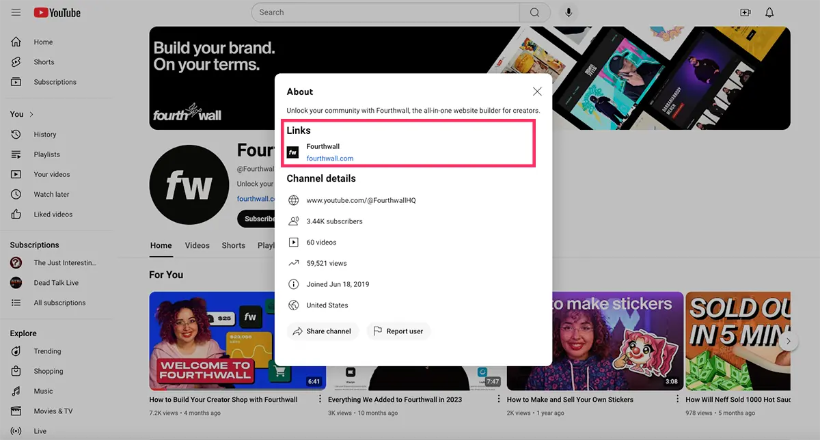Open the hamburger guide menu icon
820x440 pixels.
[16, 12]
